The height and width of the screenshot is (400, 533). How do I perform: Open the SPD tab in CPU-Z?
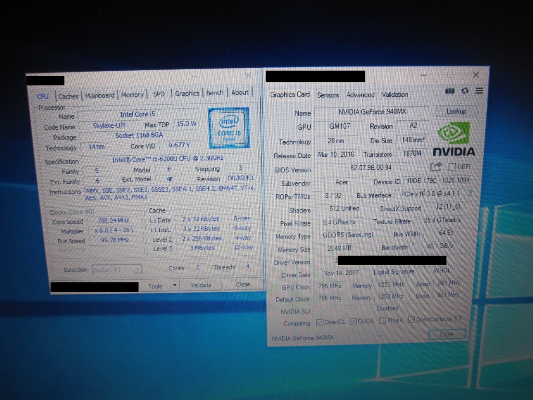click(x=159, y=94)
